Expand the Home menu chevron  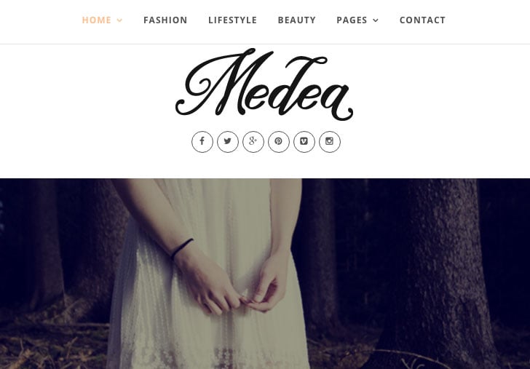point(119,20)
